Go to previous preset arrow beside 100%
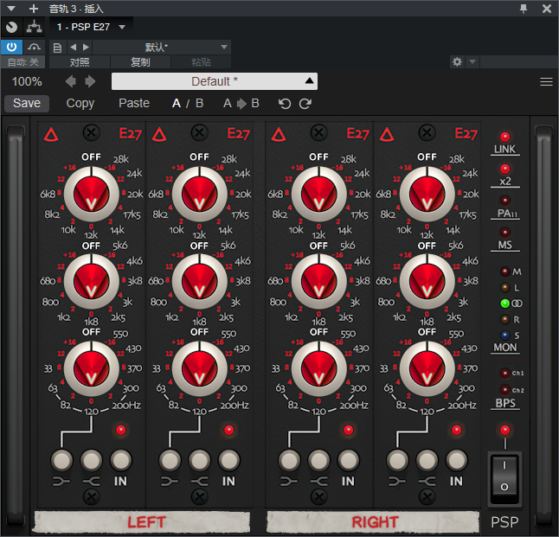This screenshot has width=559, height=537. click(71, 81)
